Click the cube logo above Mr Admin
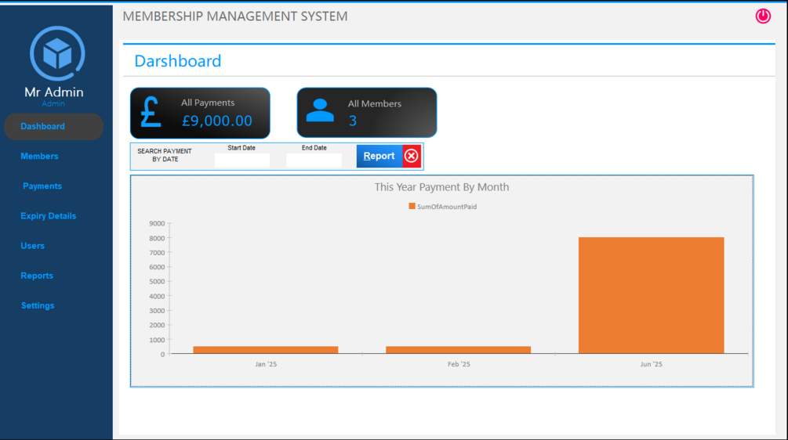The image size is (788, 440). click(57, 54)
